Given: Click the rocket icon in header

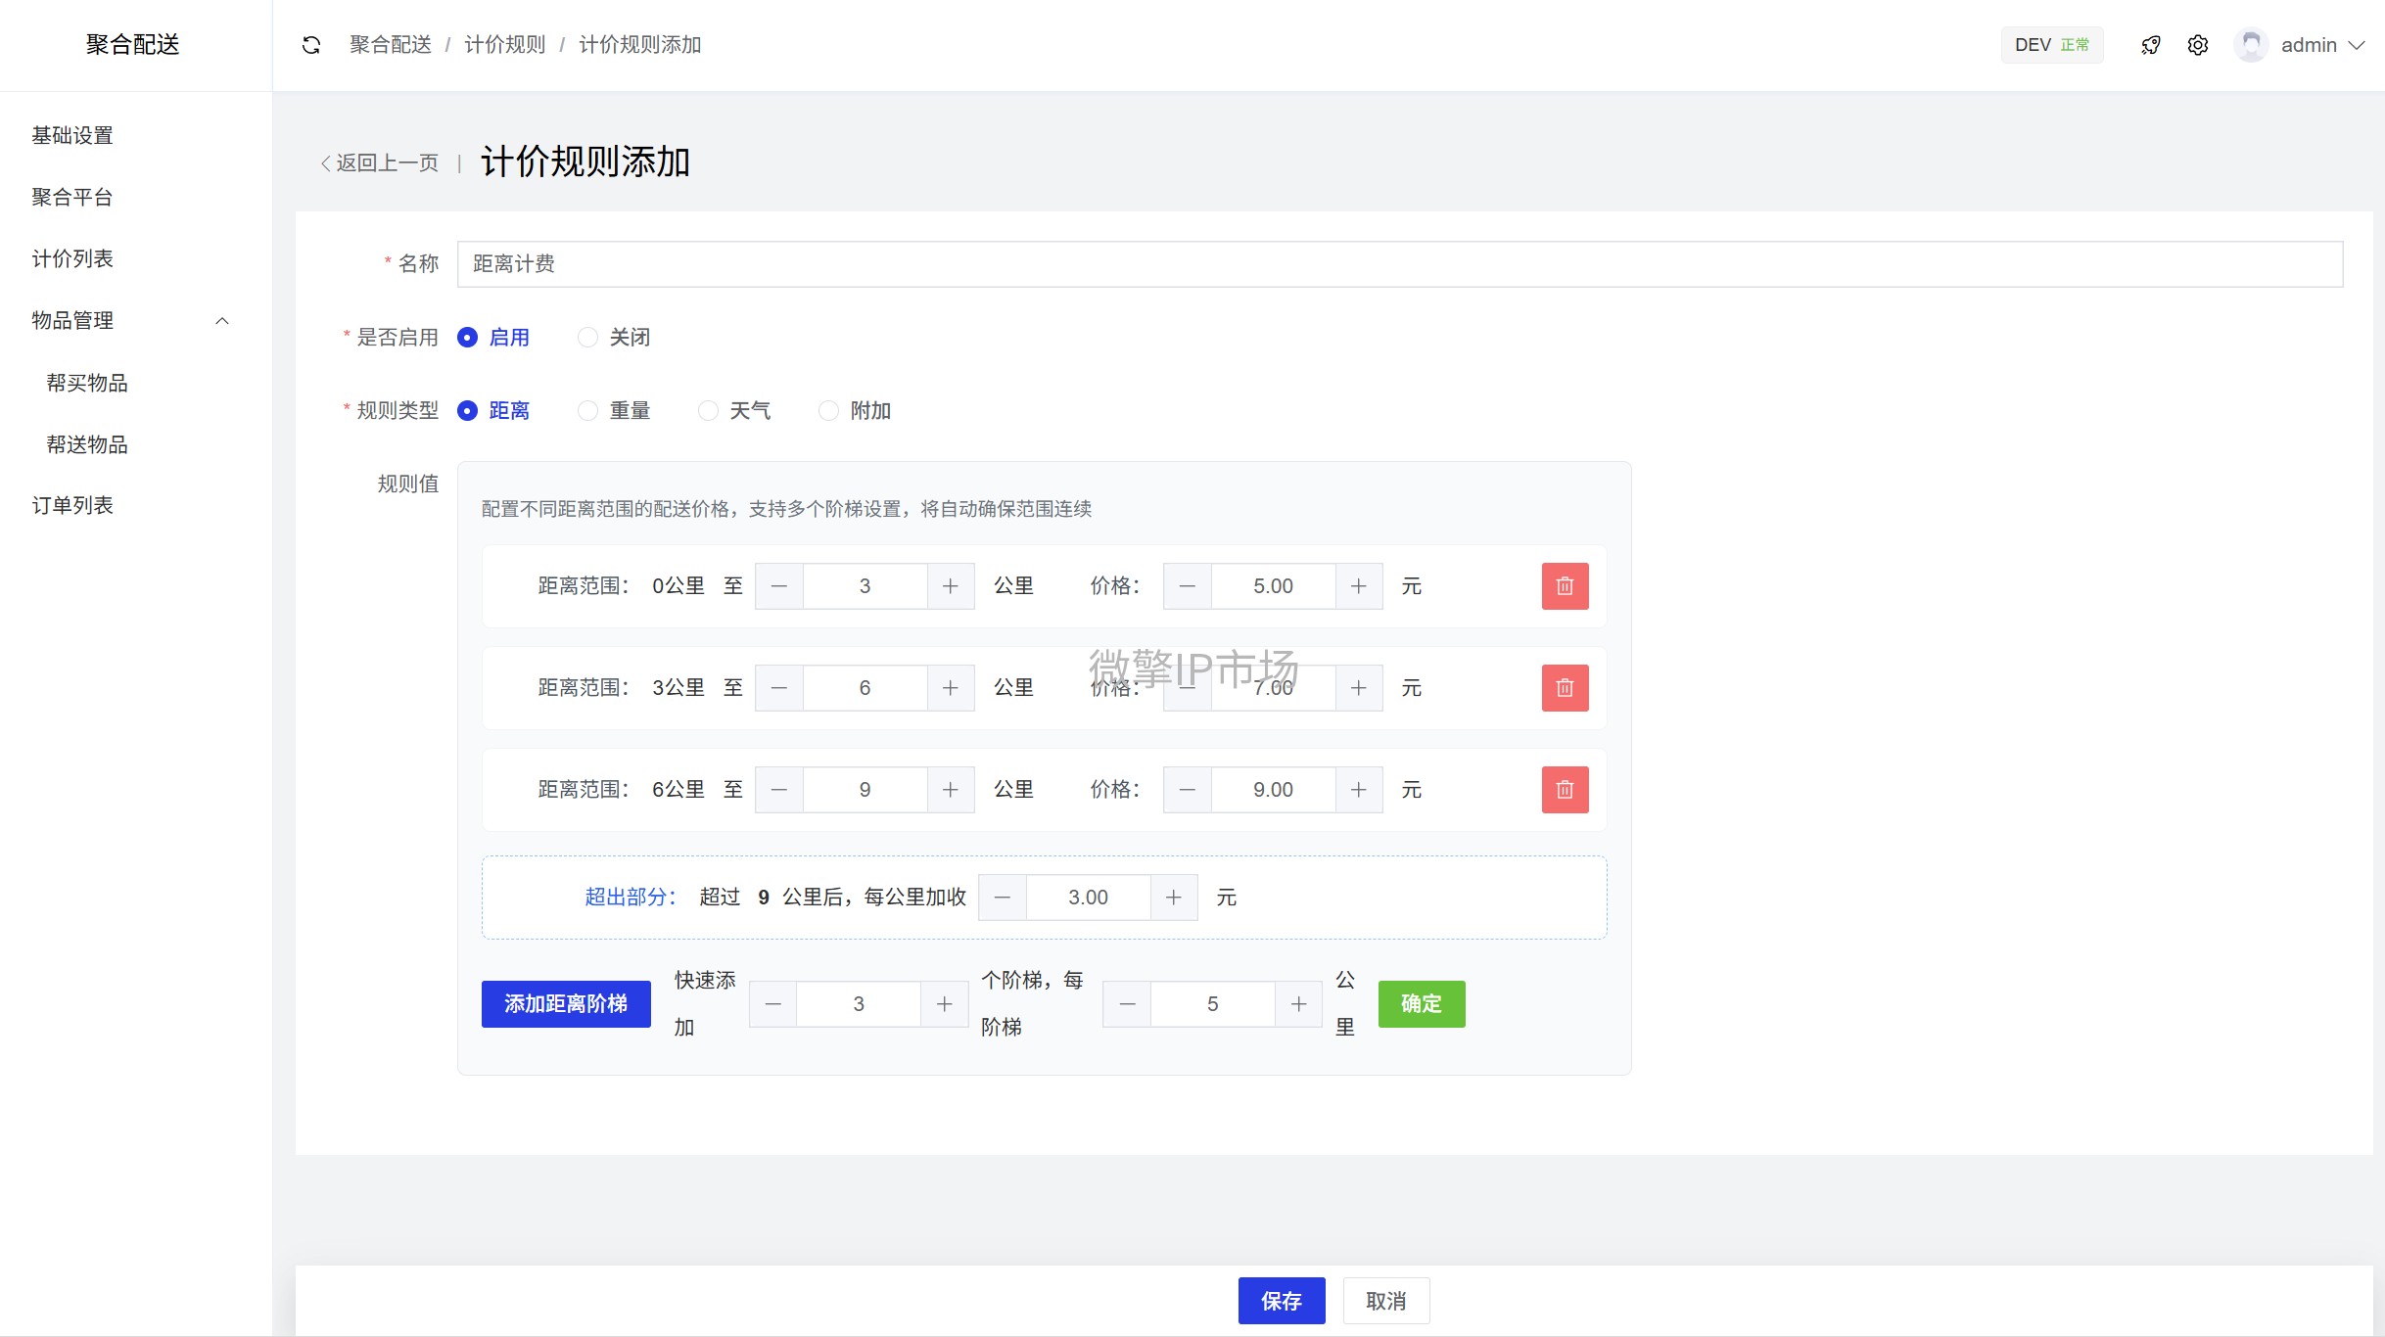Looking at the screenshot, I should (2151, 45).
